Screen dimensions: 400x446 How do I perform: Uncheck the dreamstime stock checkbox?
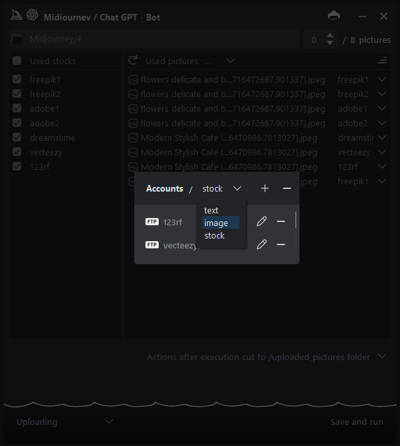pos(17,137)
